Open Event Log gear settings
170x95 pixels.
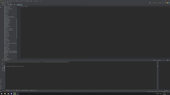tap(167, 60)
